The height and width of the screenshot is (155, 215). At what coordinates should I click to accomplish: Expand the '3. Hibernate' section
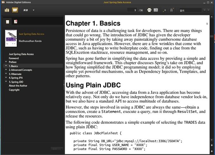(x=6, y=74)
